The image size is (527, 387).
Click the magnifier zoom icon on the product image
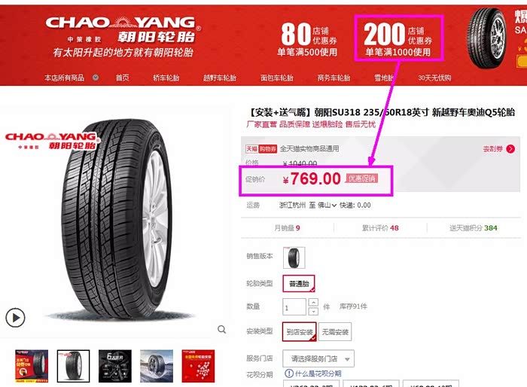(221, 329)
